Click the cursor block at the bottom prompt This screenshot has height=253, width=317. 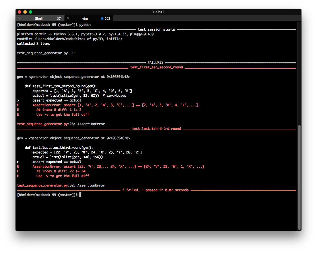pyautogui.click(x=81, y=195)
